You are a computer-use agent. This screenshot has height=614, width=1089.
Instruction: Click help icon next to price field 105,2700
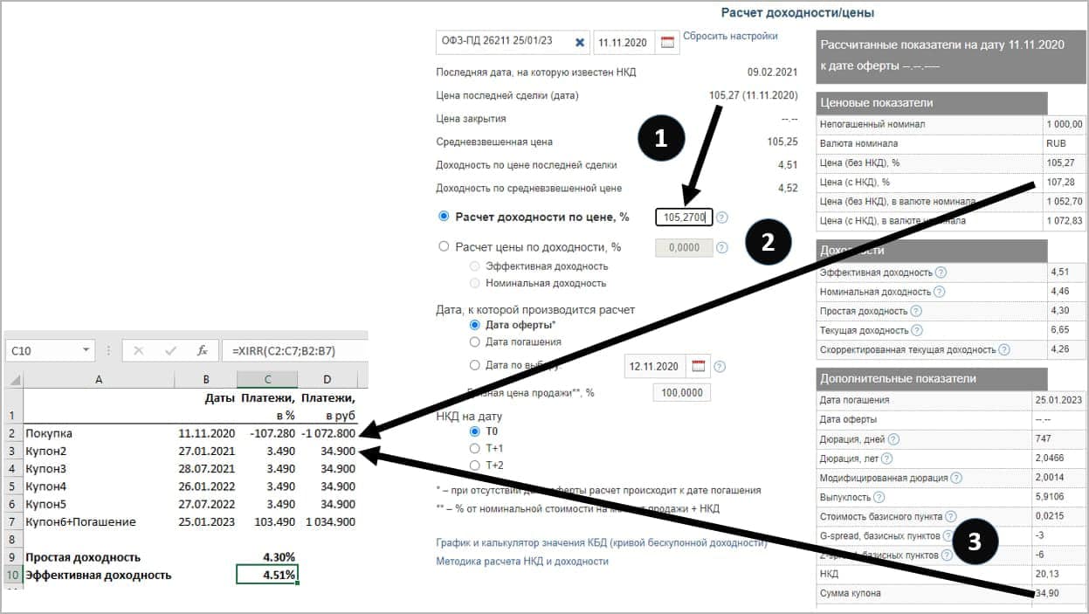pyautogui.click(x=722, y=217)
